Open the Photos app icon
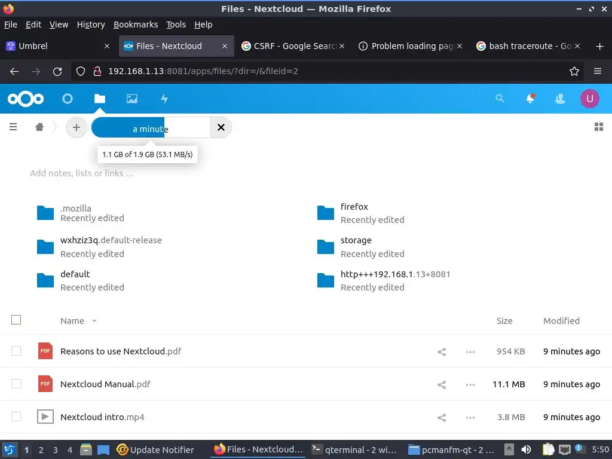This screenshot has width=612, height=459. pos(132,99)
